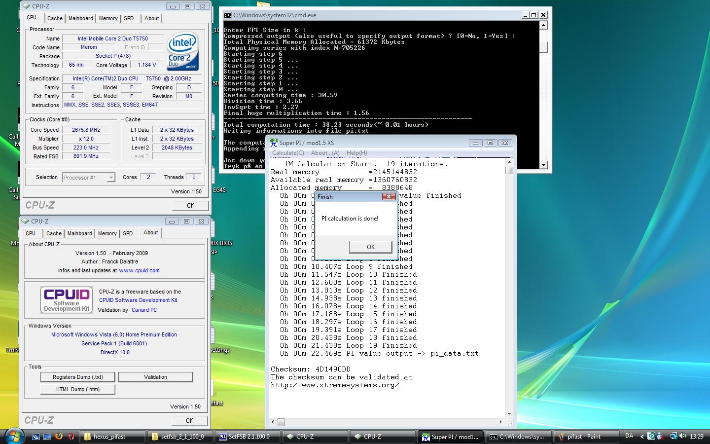The image size is (710, 444).
Task: Click the HTML Dump (.htm) button
Action: coord(78,389)
